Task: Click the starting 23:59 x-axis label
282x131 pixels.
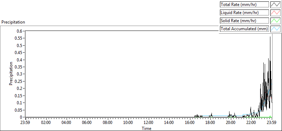Action: point(25,123)
